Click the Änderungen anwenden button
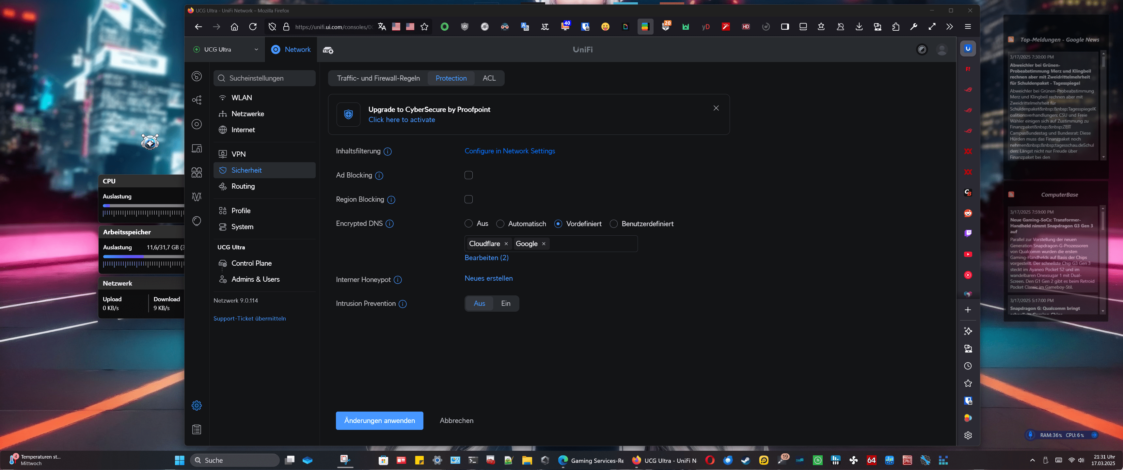Viewport: 1123px width, 470px height. click(x=379, y=421)
